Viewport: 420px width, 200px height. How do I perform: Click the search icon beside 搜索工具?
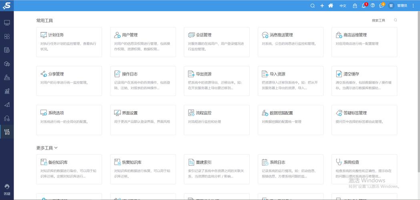tap(395, 20)
